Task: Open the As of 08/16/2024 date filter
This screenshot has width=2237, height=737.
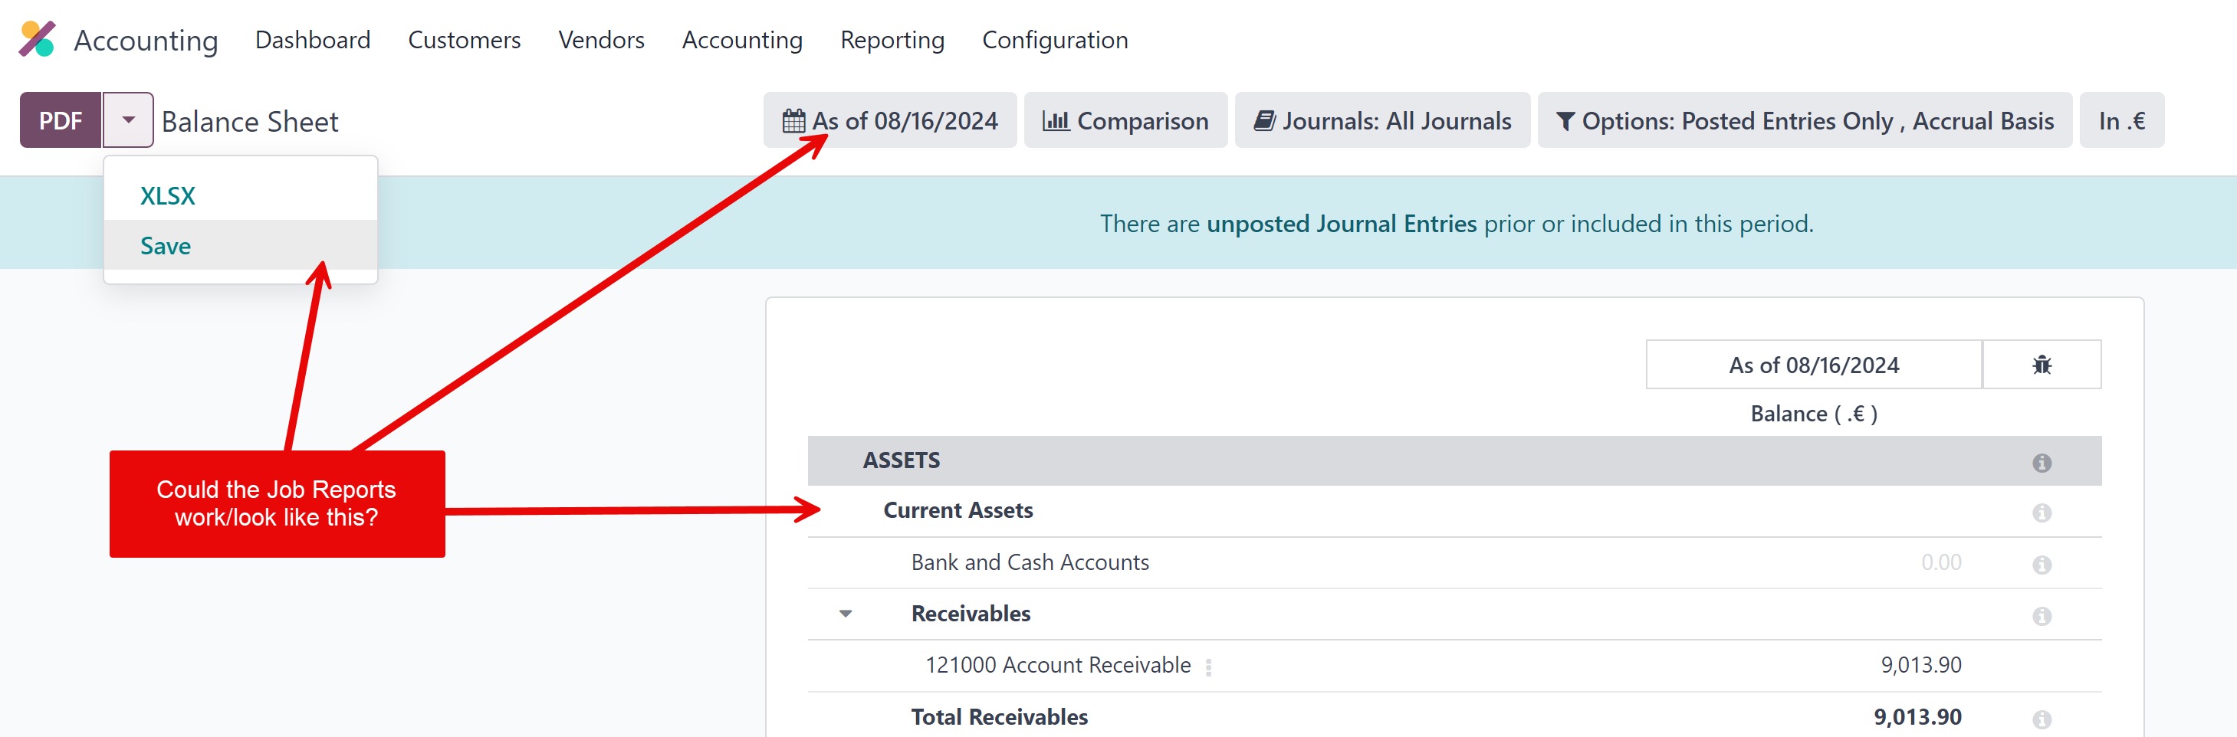Action: click(889, 121)
